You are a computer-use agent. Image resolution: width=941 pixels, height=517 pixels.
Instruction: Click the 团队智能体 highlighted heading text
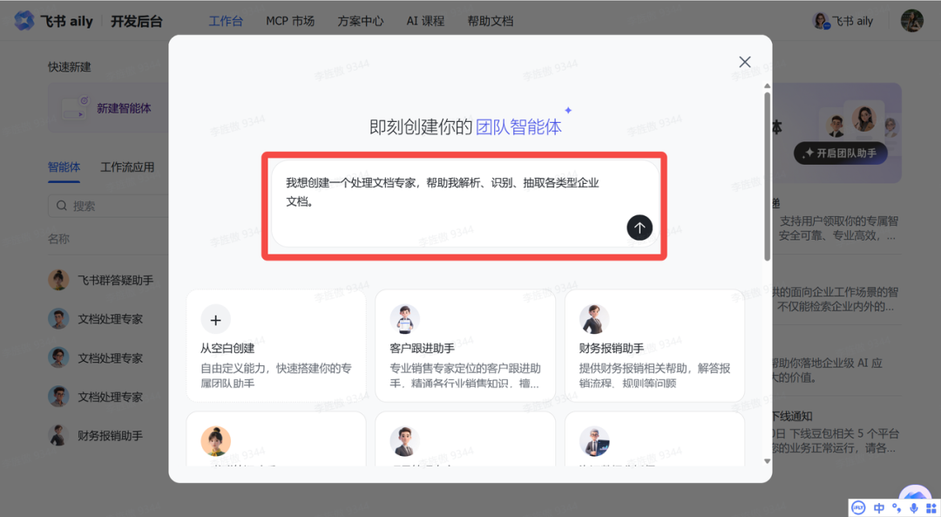[518, 126]
